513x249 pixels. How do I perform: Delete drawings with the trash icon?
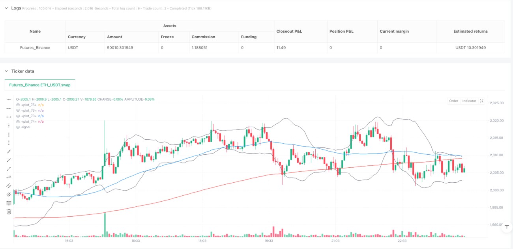click(x=9, y=212)
